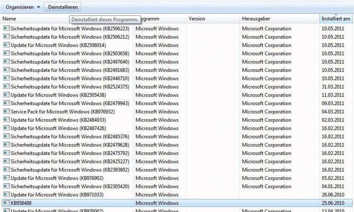Click the icon of update KB2491683

[x=6, y=70]
